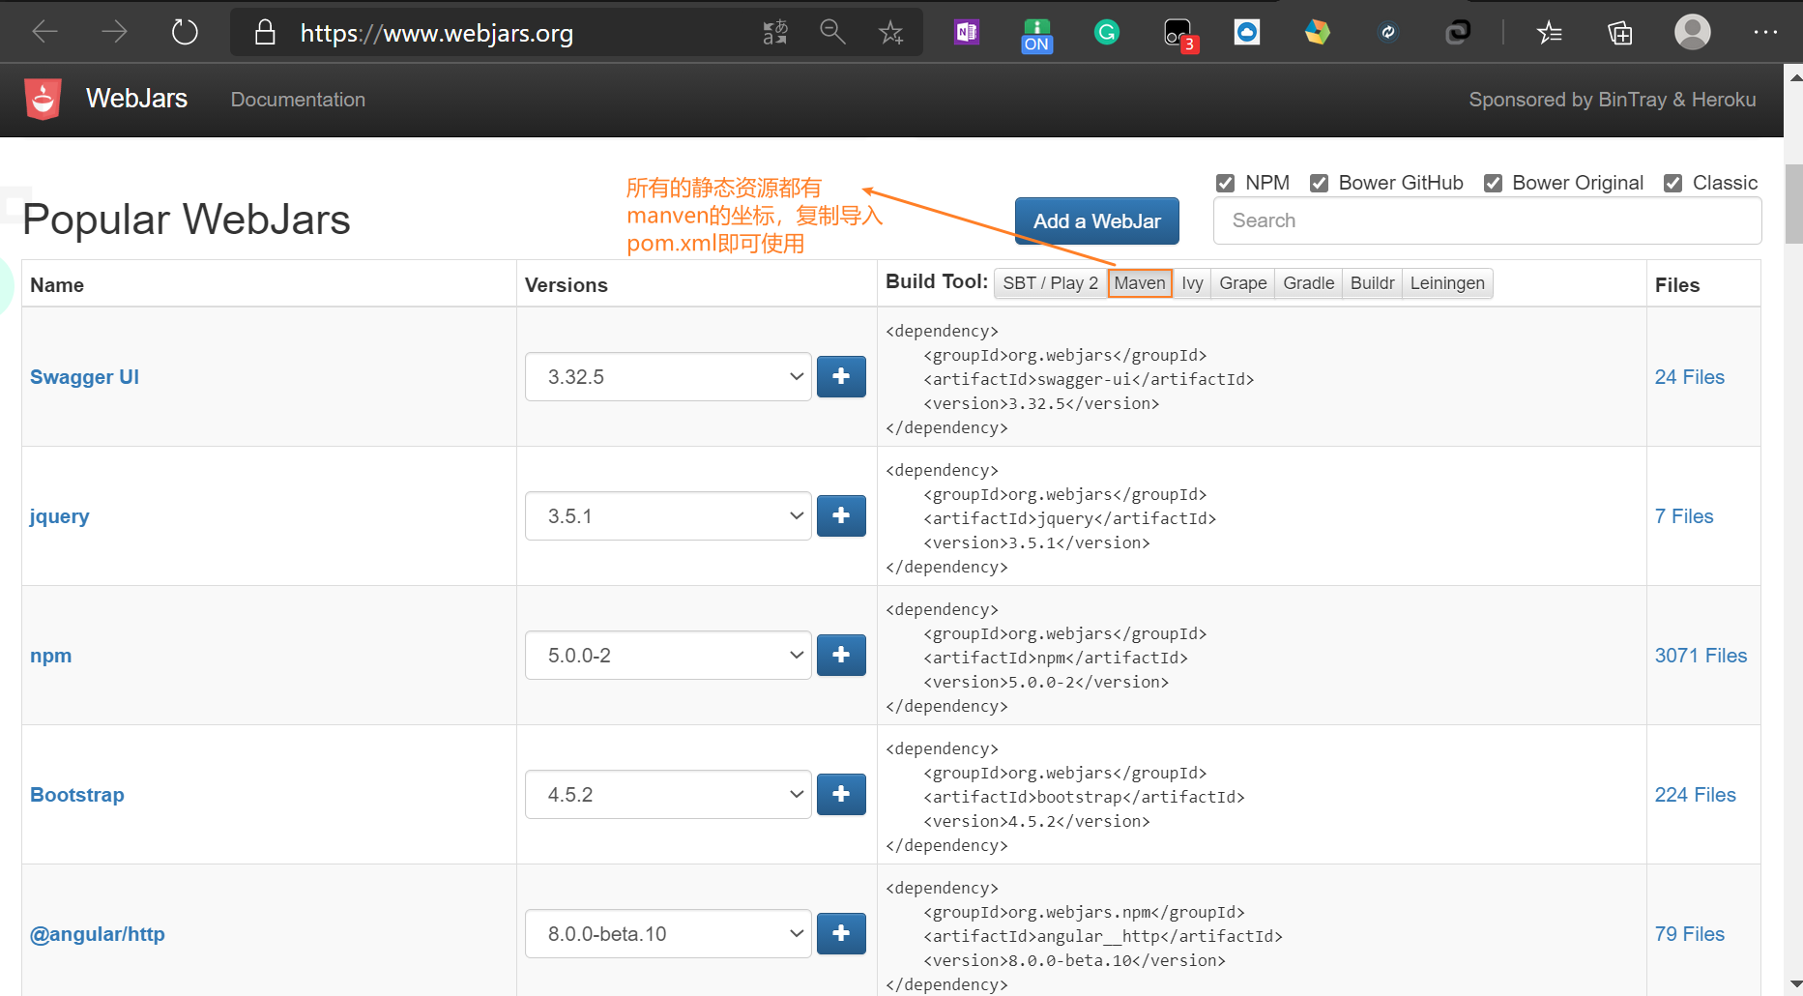The image size is (1803, 996).
Task: Click the extension icon with red 3 badge
Action: click(1180, 36)
